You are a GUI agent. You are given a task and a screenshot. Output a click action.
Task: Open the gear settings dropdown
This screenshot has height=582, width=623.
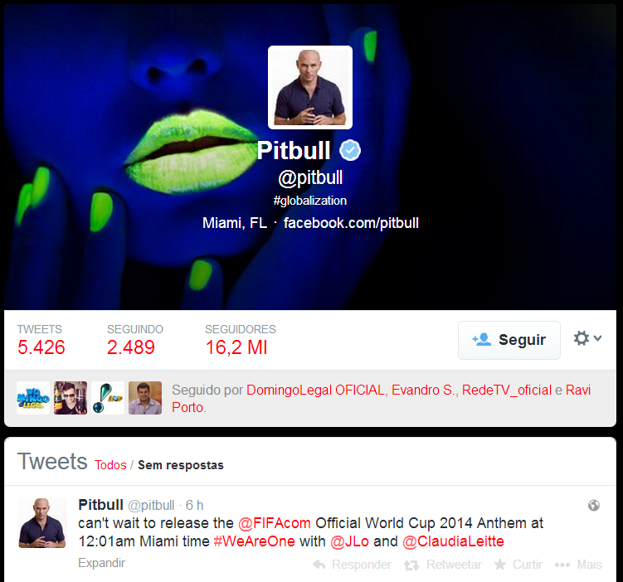click(587, 338)
